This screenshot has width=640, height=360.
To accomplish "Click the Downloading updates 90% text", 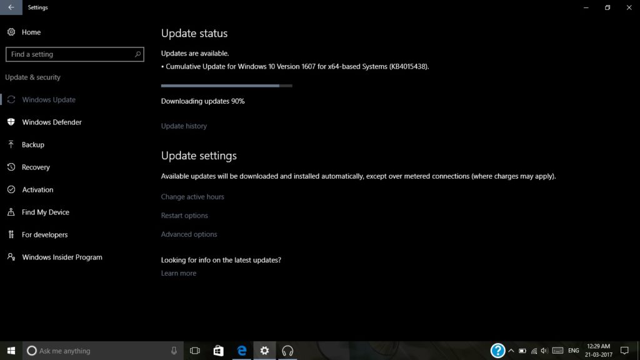I will [x=202, y=101].
